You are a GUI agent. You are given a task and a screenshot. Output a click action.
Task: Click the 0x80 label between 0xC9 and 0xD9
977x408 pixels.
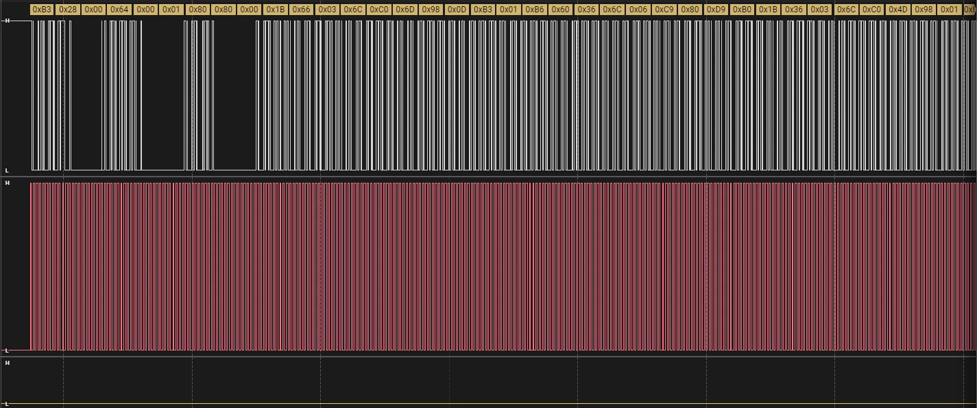pos(690,10)
